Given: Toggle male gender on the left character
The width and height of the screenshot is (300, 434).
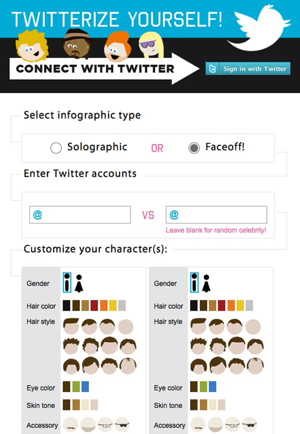Looking at the screenshot, I should point(66,284).
